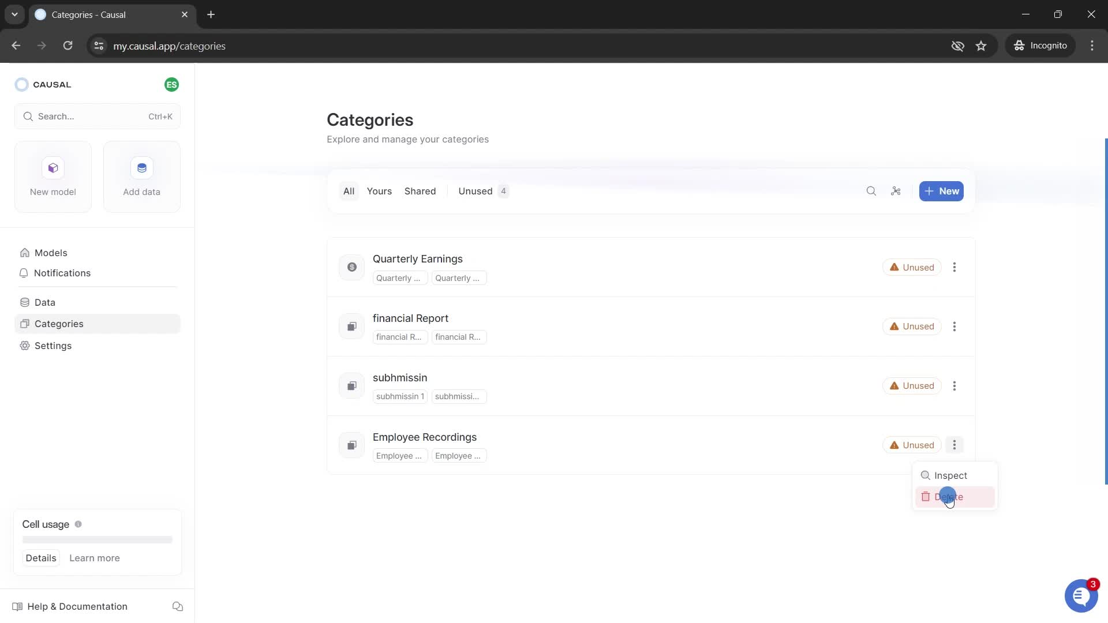This screenshot has width=1108, height=623.
Task: Click the New button to create category
Action: coord(941,191)
